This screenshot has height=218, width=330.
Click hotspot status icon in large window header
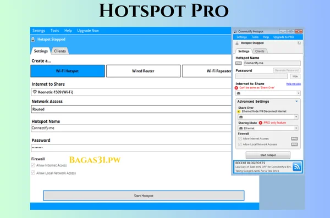[33, 40]
